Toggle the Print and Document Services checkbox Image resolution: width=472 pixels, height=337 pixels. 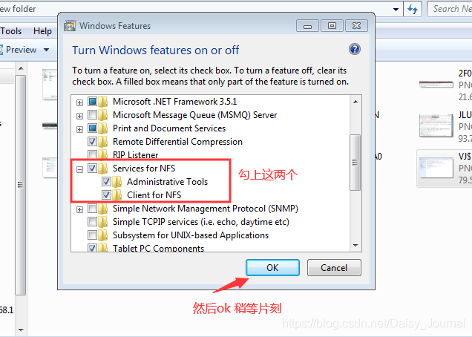point(93,128)
